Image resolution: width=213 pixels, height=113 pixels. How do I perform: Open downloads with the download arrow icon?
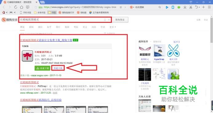185,7
